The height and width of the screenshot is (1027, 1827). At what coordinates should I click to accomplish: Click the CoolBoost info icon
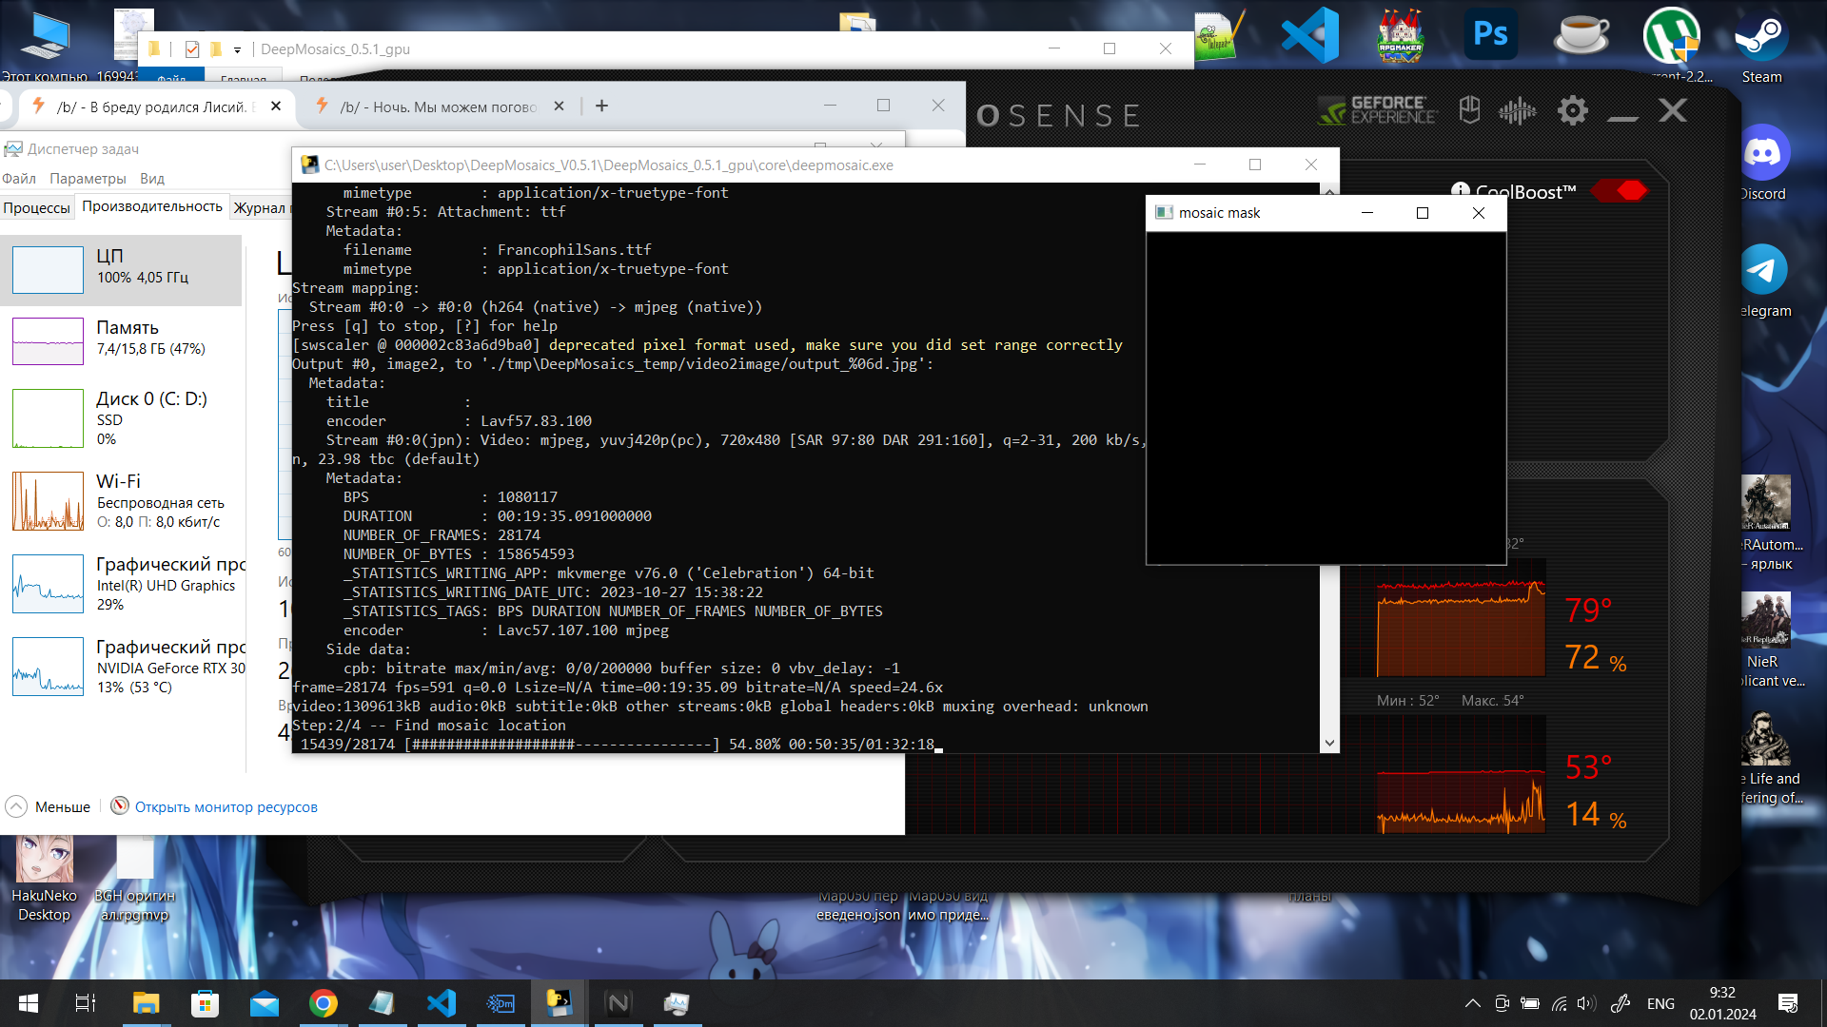[1460, 190]
